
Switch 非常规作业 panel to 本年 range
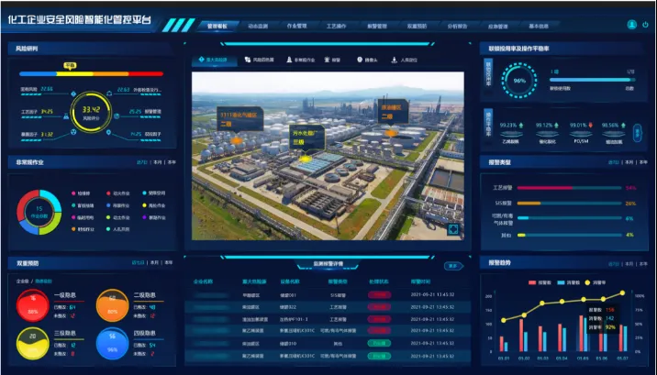171,162
